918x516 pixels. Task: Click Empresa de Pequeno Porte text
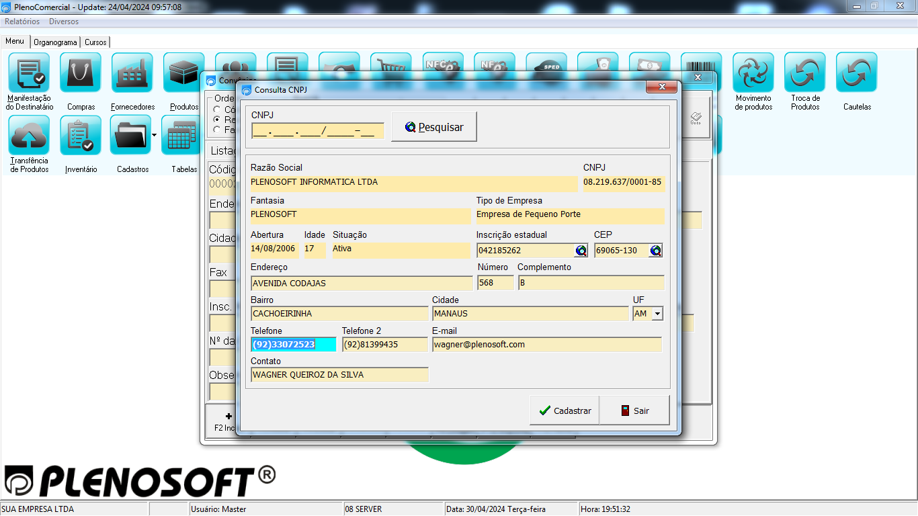tap(528, 214)
